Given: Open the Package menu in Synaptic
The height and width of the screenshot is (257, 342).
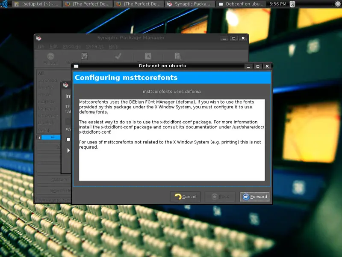Looking at the screenshot, I should 72,46.
